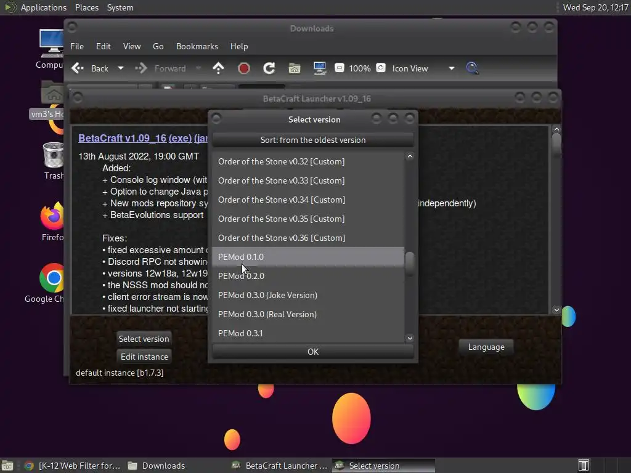Open the (exe) download link

click(181, 138)
